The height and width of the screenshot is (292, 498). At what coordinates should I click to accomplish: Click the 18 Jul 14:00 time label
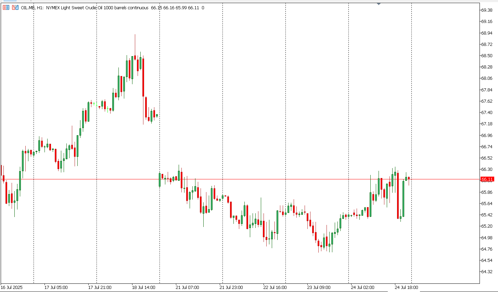pos(144,287)
